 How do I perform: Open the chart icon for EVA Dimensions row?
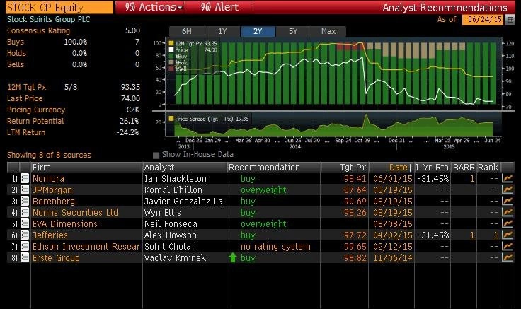pyautogui.click(x=508, y=223)
